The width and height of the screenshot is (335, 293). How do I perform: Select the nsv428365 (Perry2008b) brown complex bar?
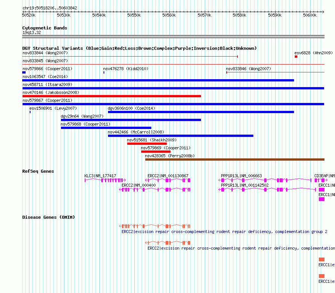[x=235, y=160]
